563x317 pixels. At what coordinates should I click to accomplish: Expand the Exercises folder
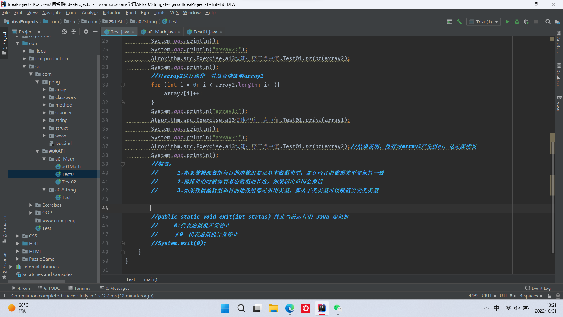point(31,205)
